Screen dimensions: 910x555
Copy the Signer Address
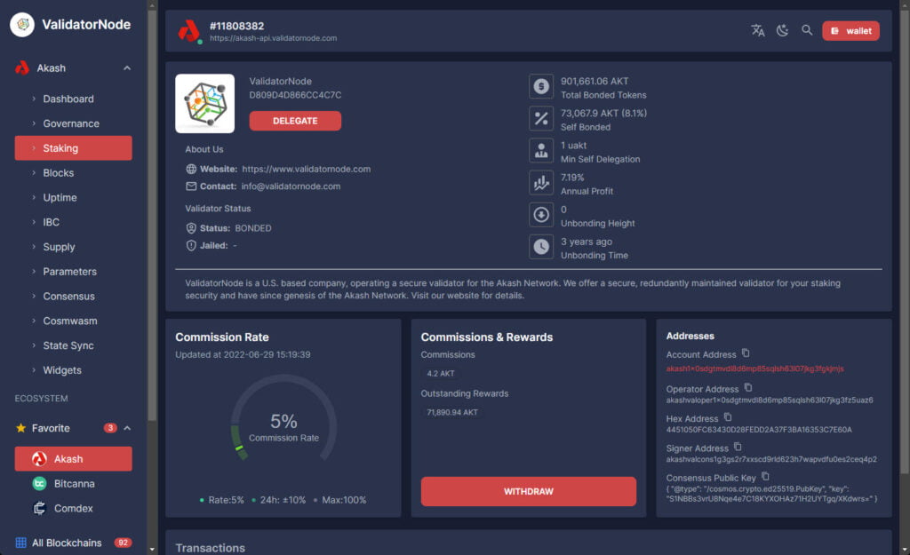(x=738, y=447)
